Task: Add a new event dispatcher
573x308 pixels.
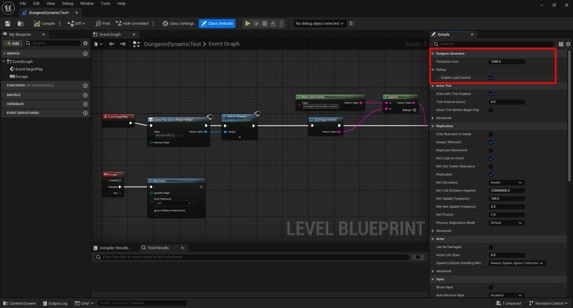Action: pyautogui.click(x=85, y=113)
